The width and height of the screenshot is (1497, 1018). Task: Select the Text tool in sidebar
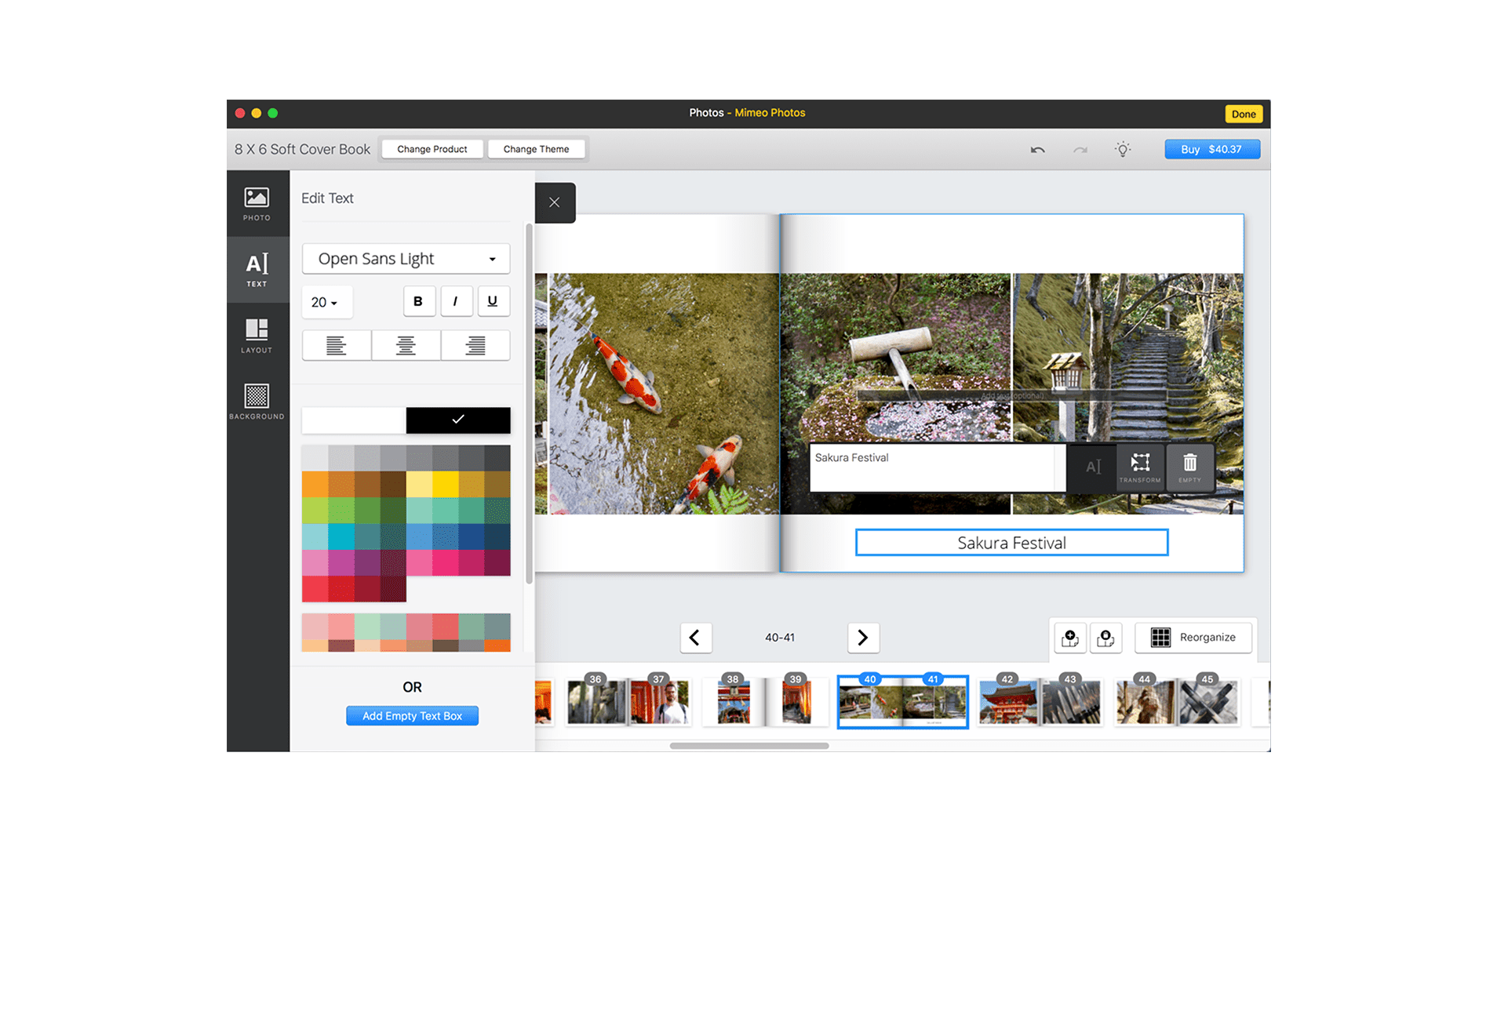[x=257, y=270]
